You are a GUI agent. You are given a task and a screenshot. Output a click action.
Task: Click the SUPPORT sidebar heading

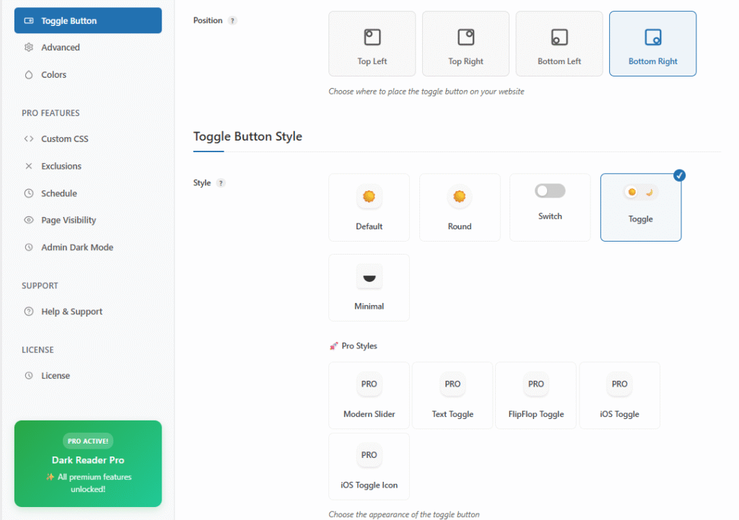[40, 286]
